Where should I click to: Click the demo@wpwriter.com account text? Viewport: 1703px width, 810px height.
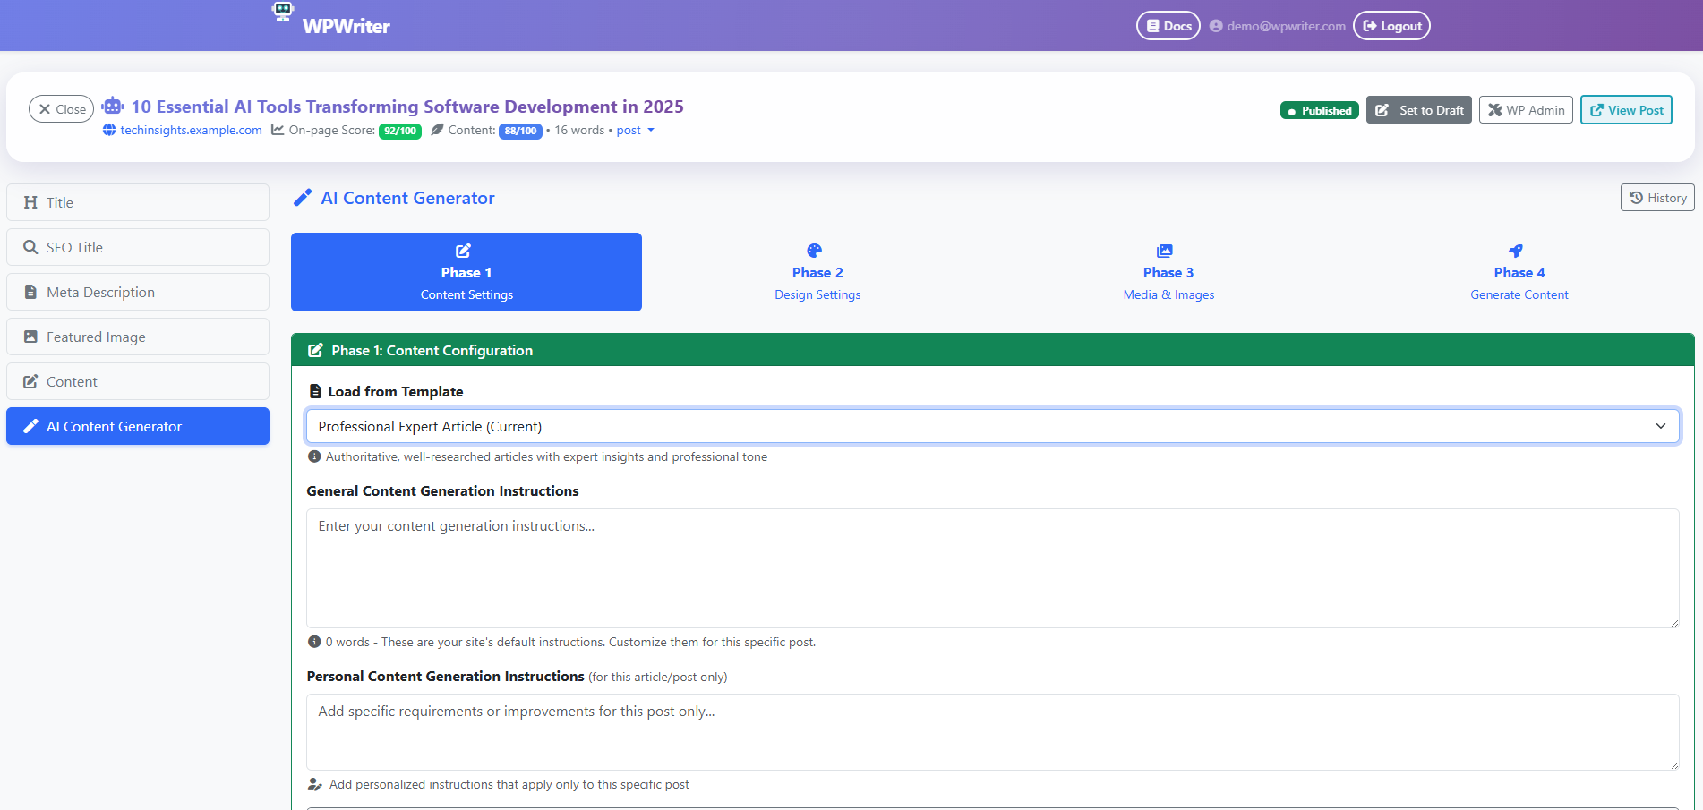(1286, 26)
